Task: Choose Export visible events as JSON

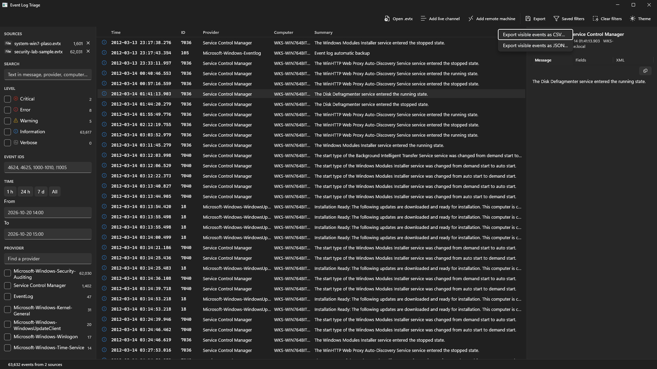Action: (535, 46)
